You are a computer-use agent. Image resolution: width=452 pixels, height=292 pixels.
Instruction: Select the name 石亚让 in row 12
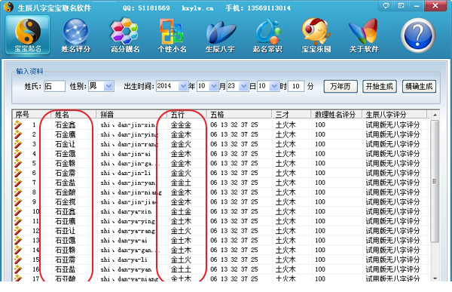coord(65,231)
